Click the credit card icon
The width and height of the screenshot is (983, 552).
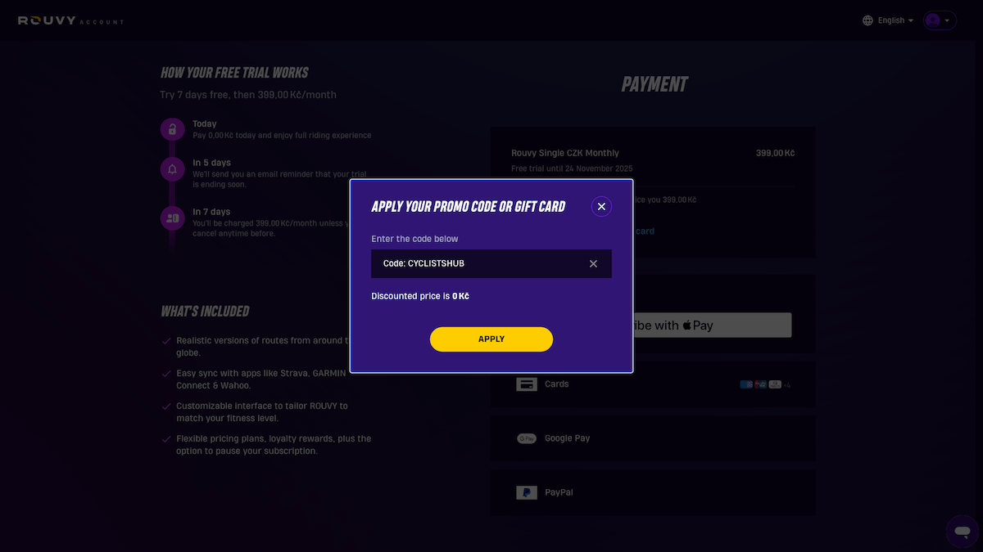(x=526, y=384)
